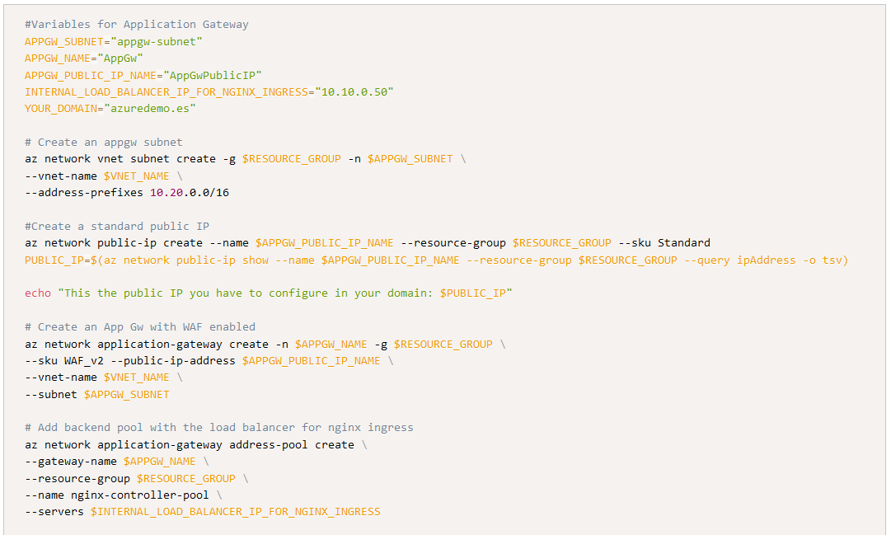
Task: Click comment '# Create an App Gw with WAF enabled'
Action: [140, 327]
